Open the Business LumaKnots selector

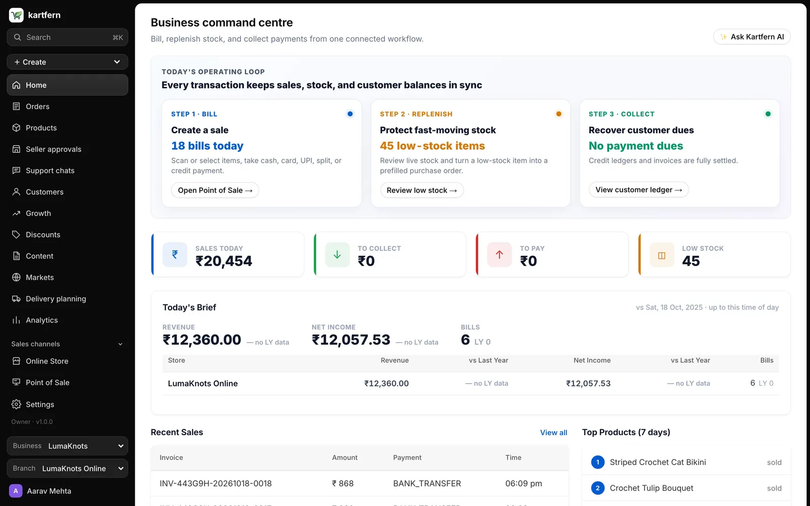pos(67,446)
